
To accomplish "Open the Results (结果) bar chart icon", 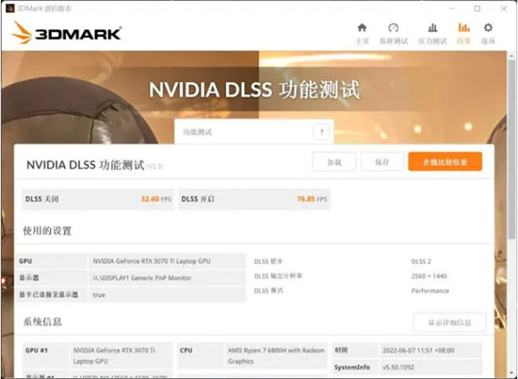I will coord(464,28).
